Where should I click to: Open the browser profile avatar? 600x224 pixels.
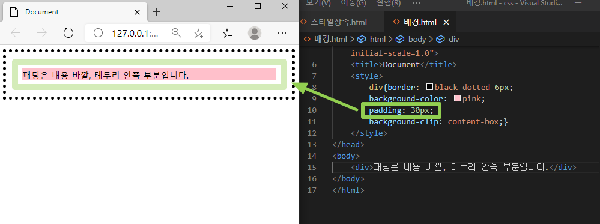255,33
